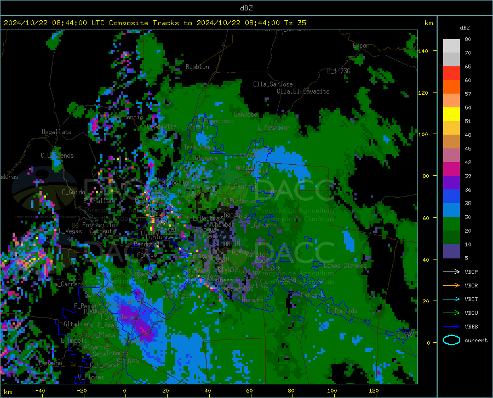Click the S_Francisco map label
This screenshot has width=493, height=398.
pos(216,121)
